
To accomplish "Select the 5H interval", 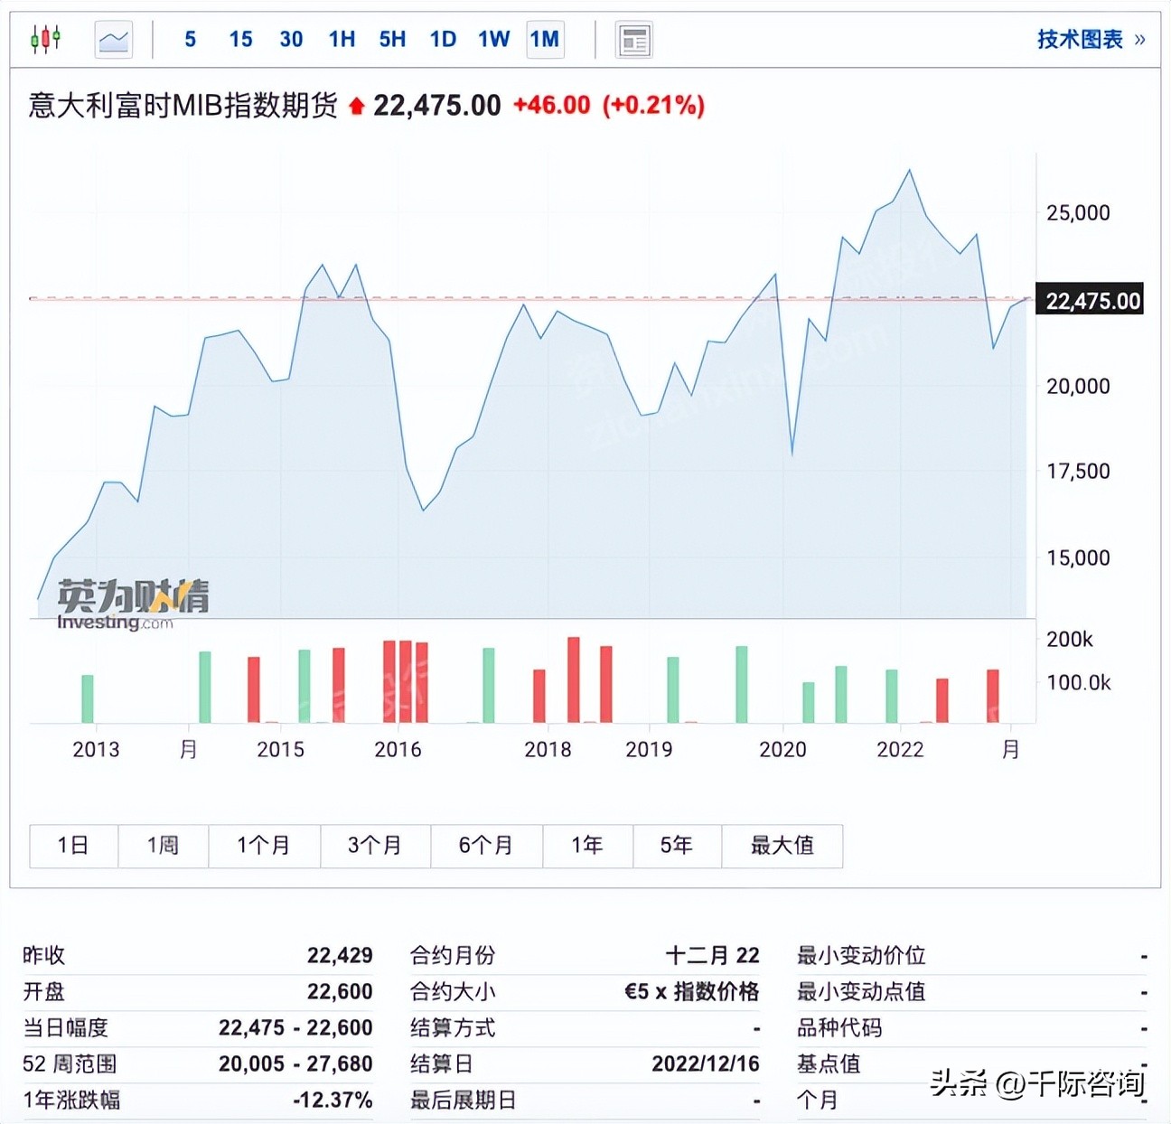I will 391,39.
